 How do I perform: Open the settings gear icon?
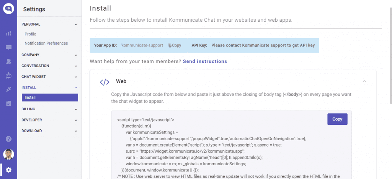[x=8, y=170]
